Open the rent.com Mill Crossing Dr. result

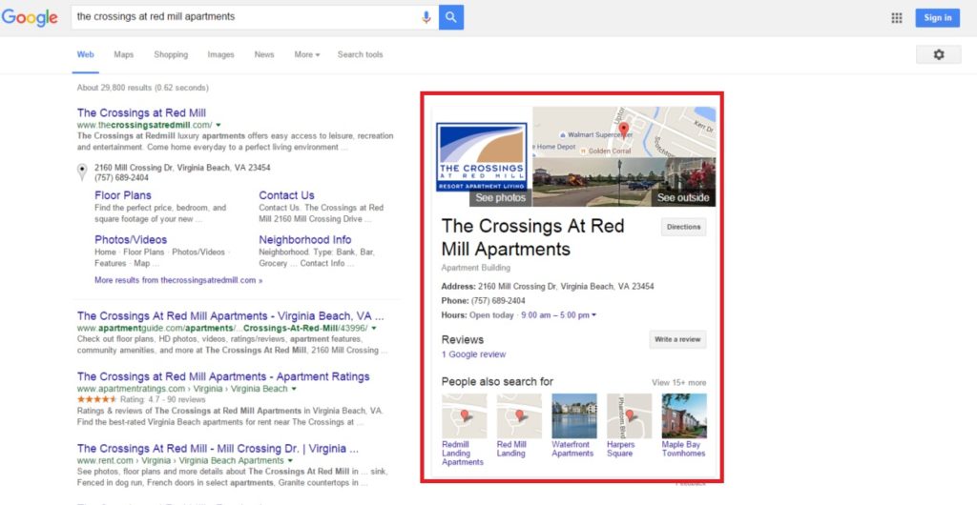click(x=218, y=449)
